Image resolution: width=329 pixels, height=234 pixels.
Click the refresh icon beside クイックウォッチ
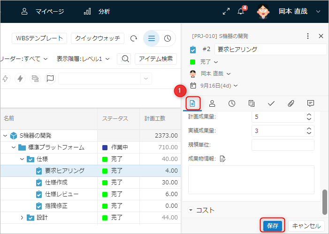134,38
